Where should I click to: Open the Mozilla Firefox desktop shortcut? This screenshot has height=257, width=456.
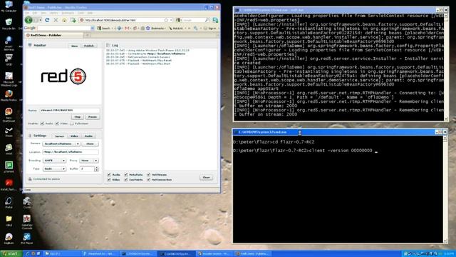tap(9, 96)
